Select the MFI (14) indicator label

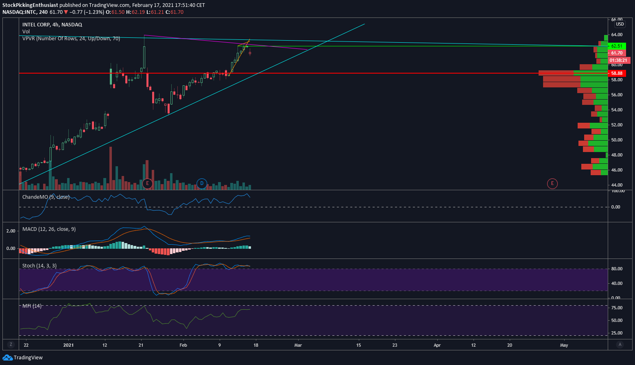coord(32,306)
